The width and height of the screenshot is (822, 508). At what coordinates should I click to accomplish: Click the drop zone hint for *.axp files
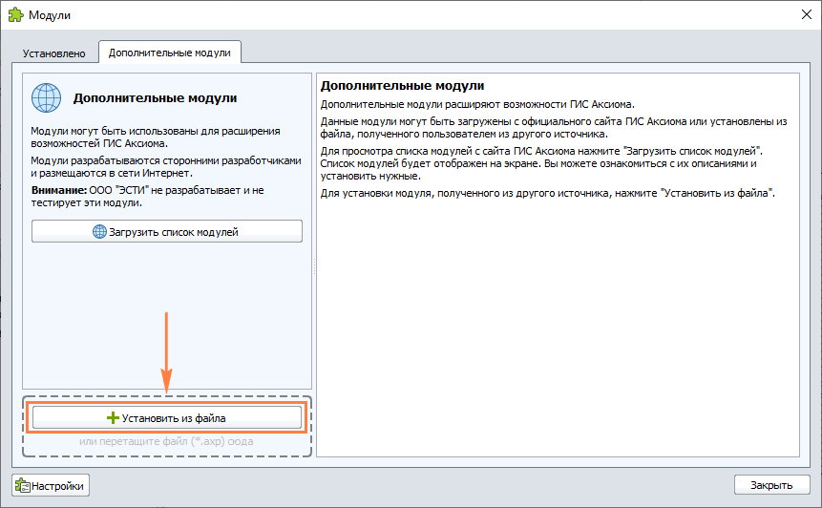pos(167,441)
